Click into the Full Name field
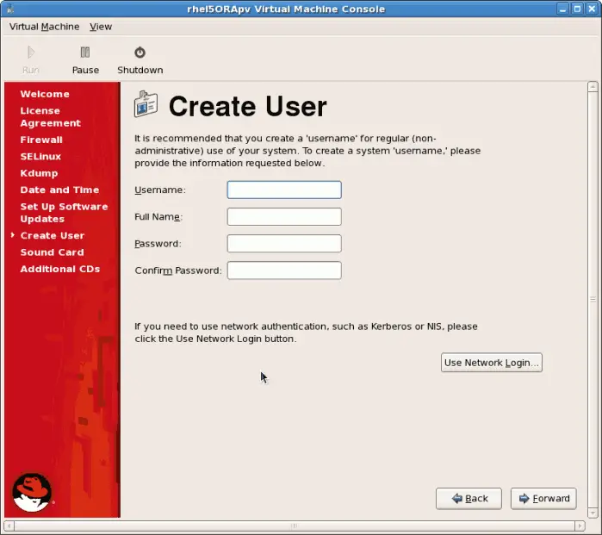This screenshot has height=535, width=602. click(284, 217)
